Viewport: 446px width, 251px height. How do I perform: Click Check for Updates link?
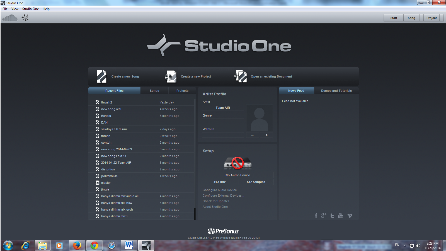coord(216,201)
